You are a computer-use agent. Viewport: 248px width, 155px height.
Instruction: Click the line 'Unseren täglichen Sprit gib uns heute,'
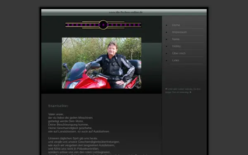(73, 138)
